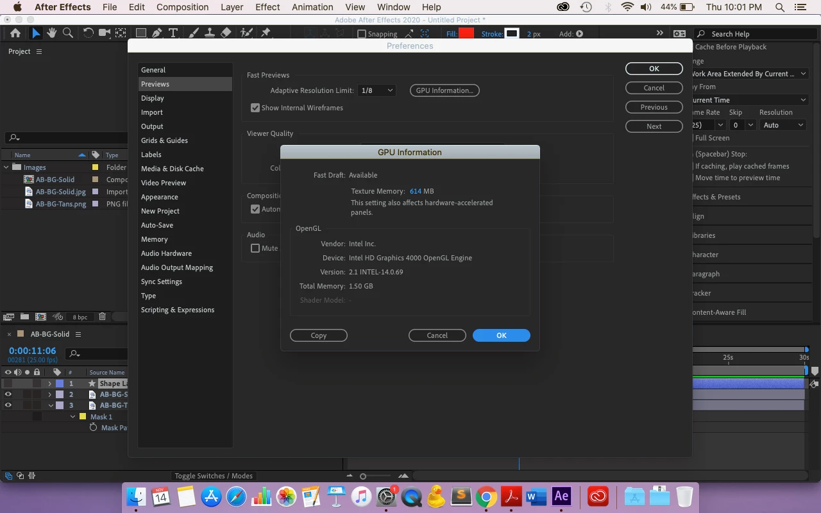Open the Composition menu
This screenshot has height=513, width=821.
pos(182,7)
